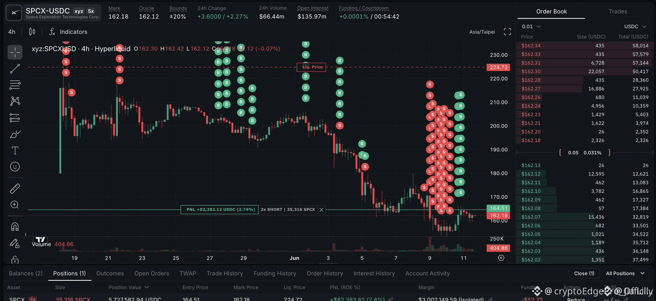Expand the 0.01 price grouping dropdown
Screen dimensions: 656x301
(x=532, y=26)
